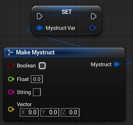Select the Mystruct Var input pin
Viewport: 133px width, 125px height.
[40, 28]
